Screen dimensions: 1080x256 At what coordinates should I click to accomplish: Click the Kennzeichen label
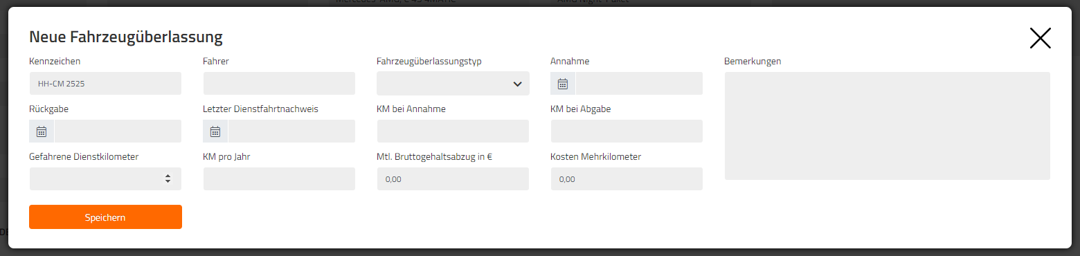point(55,61)
